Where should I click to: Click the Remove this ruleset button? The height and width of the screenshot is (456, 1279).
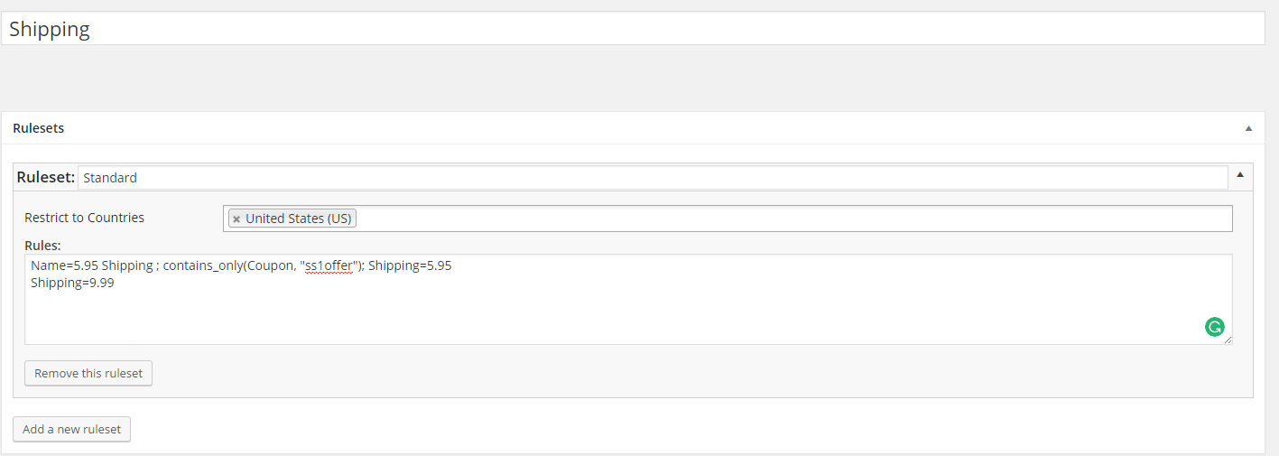pos(88,373)
